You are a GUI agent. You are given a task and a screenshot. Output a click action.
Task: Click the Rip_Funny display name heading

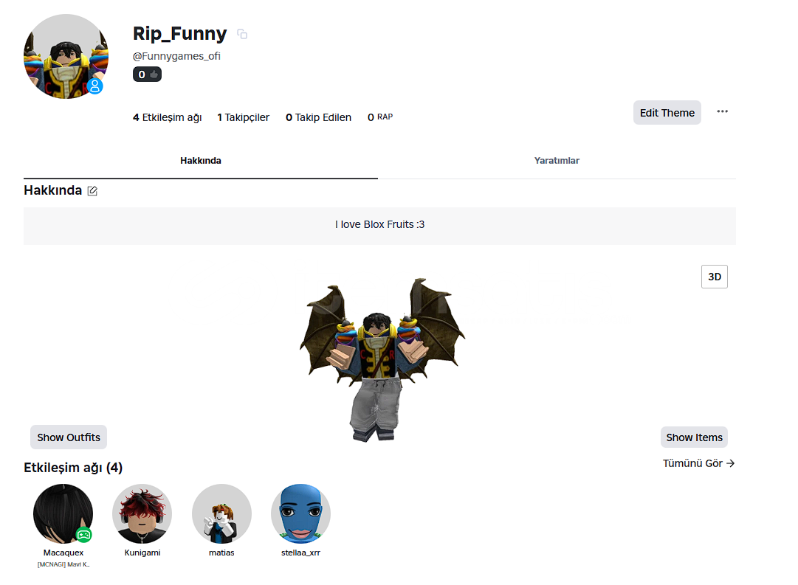click(x=179, y=34)
